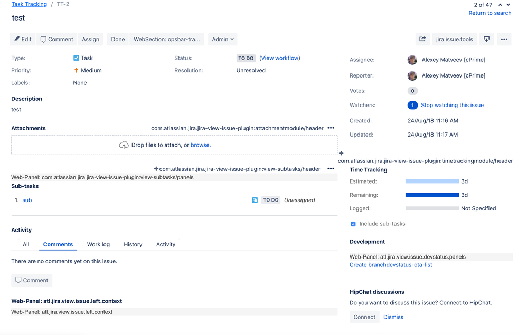This screenshot has height=335, width=527.
Task: Click the assignee avatar of Alexey Matveev
Action: pos(412,60)
